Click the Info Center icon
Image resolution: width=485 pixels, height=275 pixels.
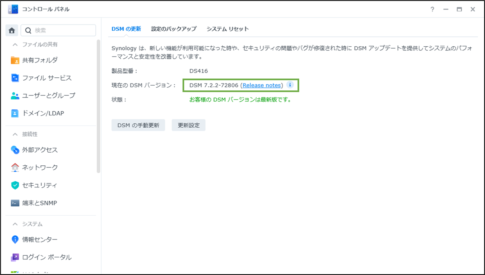[15, 239]
